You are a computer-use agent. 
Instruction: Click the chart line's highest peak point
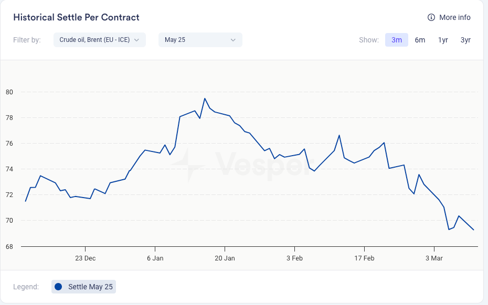coord(205,99)
